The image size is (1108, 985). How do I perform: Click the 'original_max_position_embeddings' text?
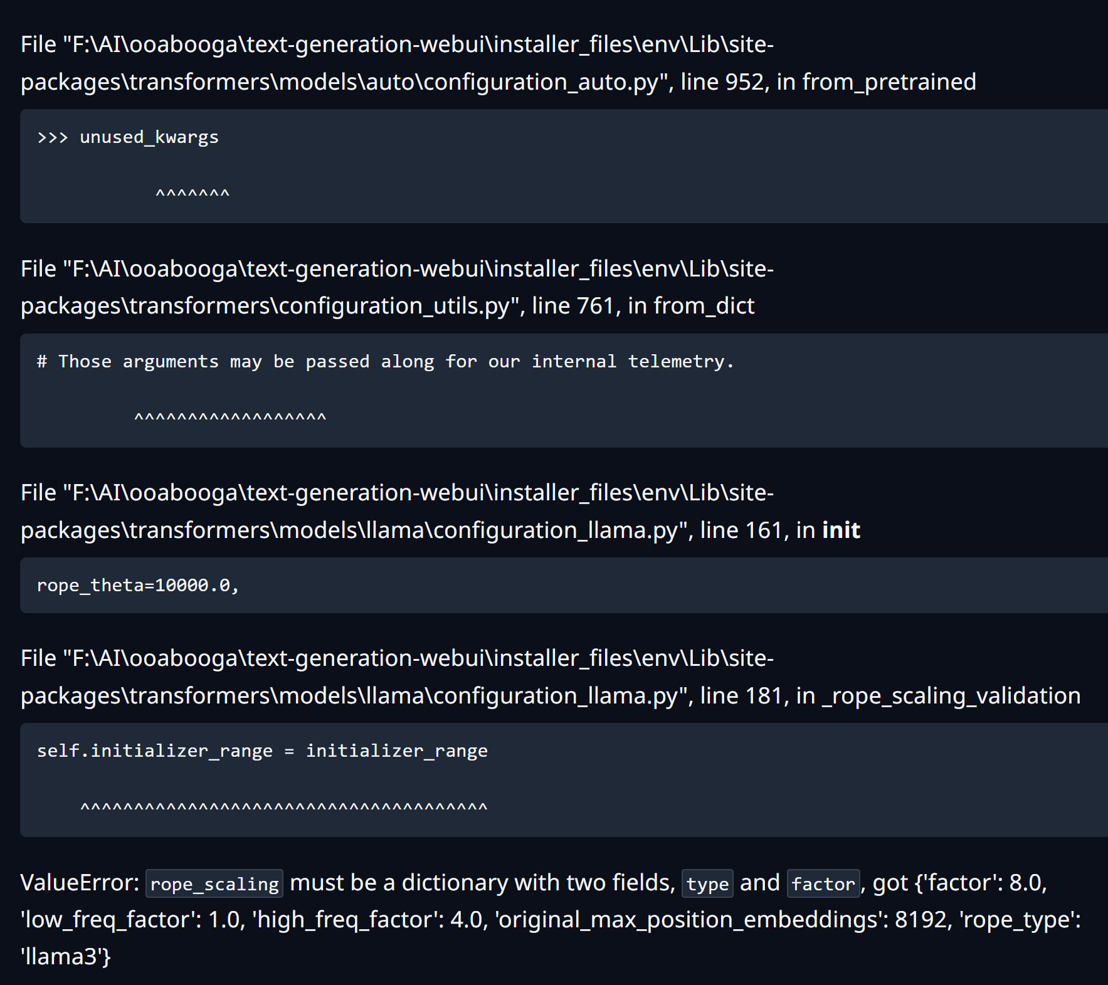pyautogui.click(x=691, y=920)
